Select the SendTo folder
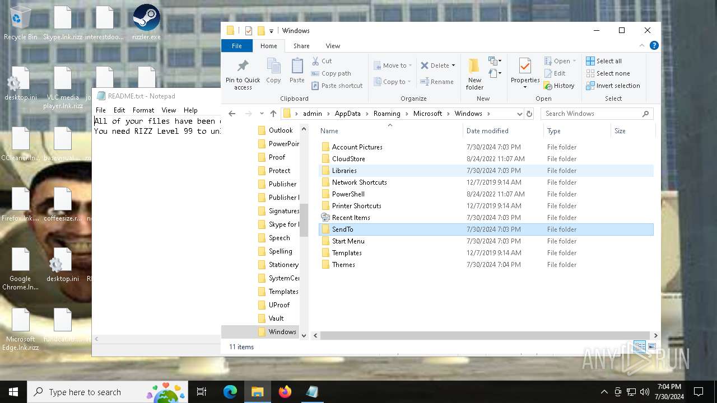Screen dimensions: 717x403 486,229
